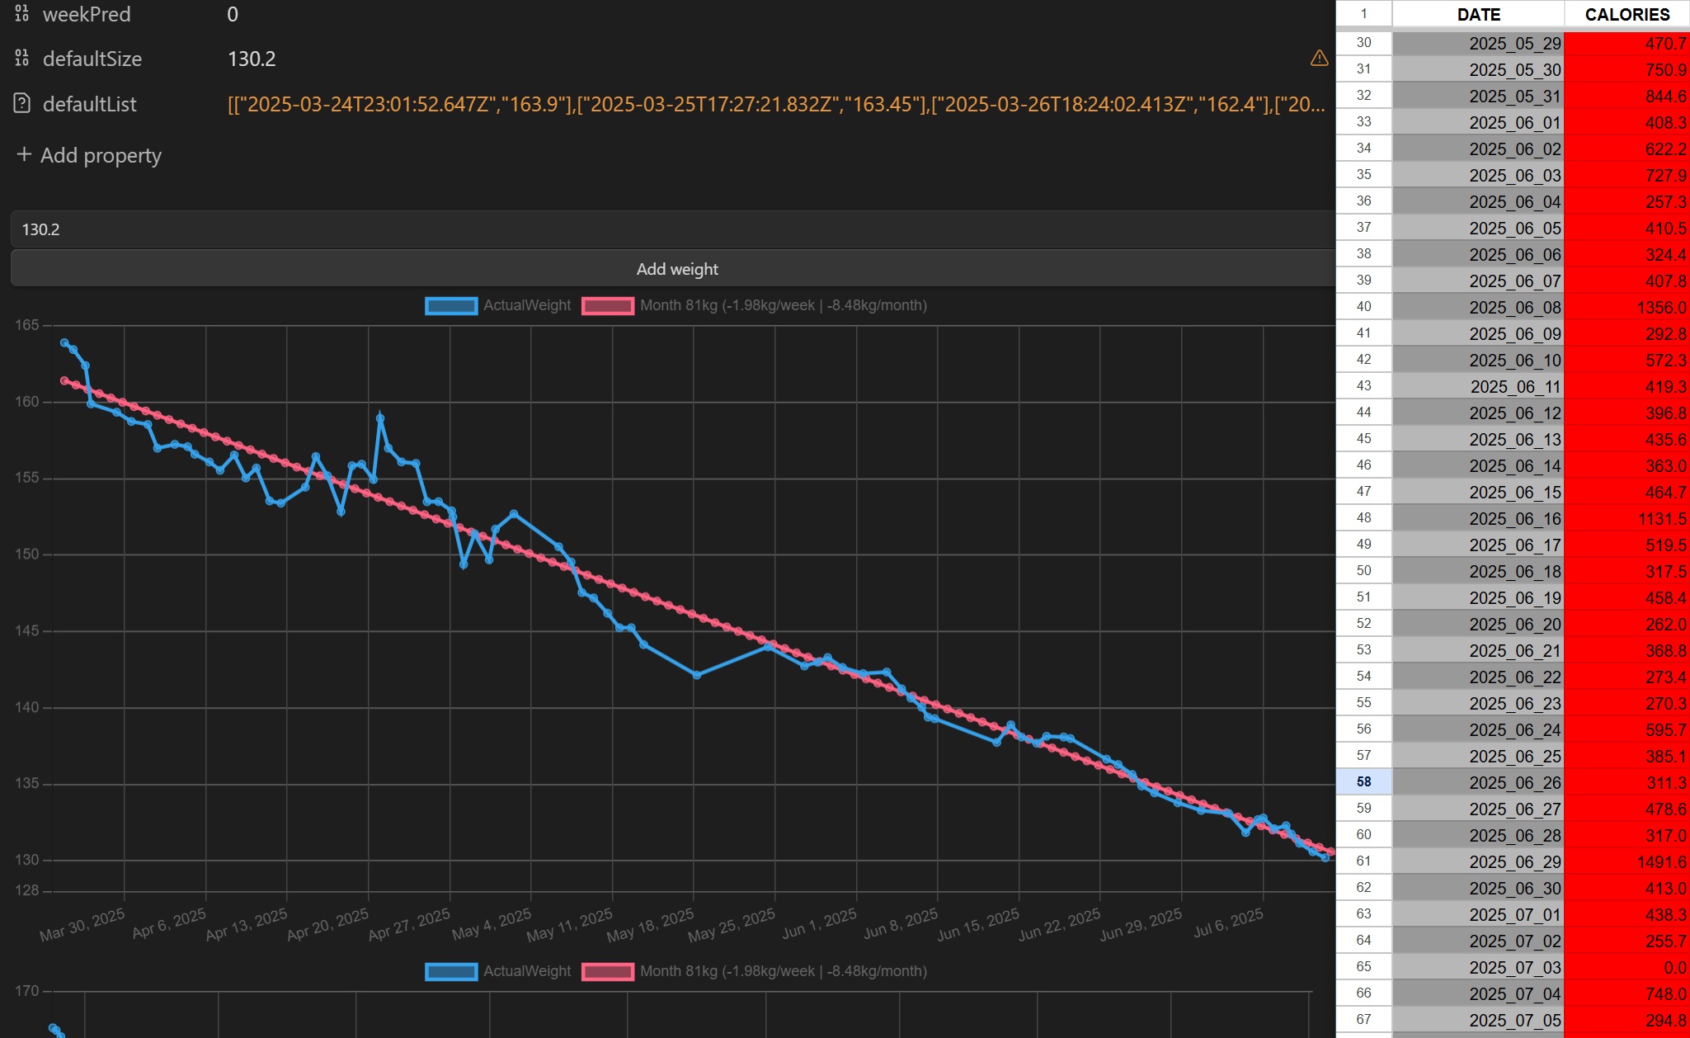Click the weekPred property name
1690x1038 pixels.
[87, 14]
